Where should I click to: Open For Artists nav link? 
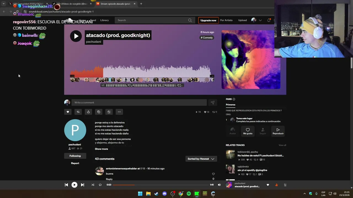[226, 20]
